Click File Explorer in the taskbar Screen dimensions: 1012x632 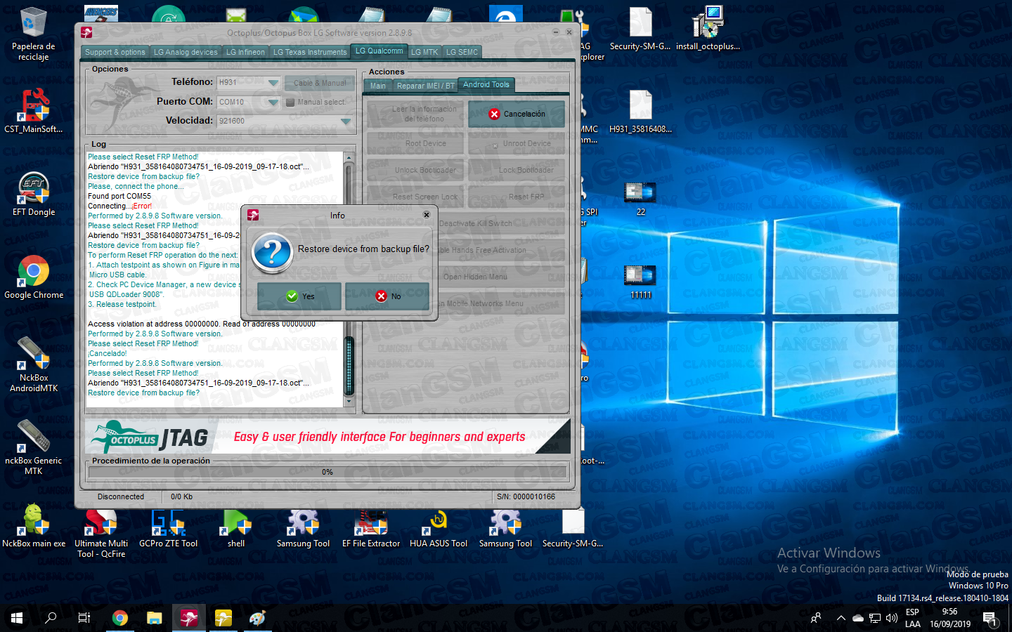click(x=154, y=618)
